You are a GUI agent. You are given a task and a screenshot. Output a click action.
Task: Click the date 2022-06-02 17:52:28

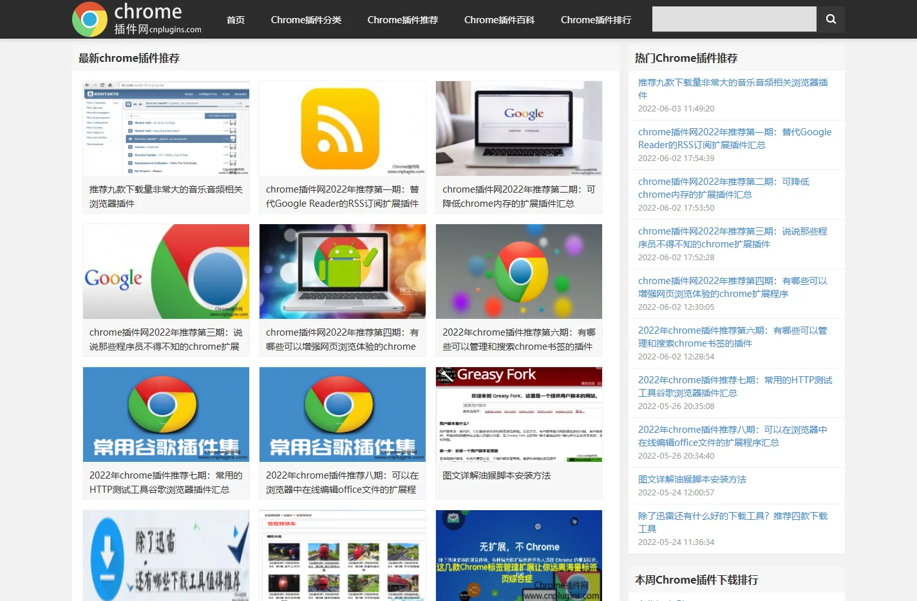(x=676, y=258)
